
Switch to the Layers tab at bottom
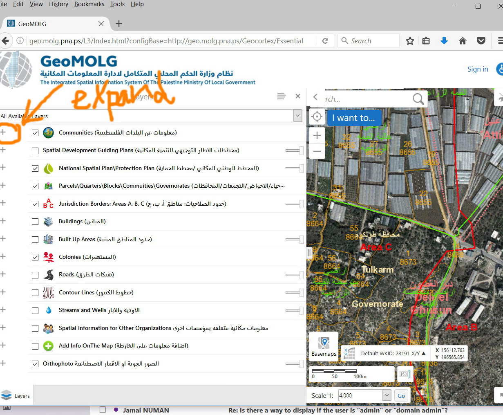[16, 396]
